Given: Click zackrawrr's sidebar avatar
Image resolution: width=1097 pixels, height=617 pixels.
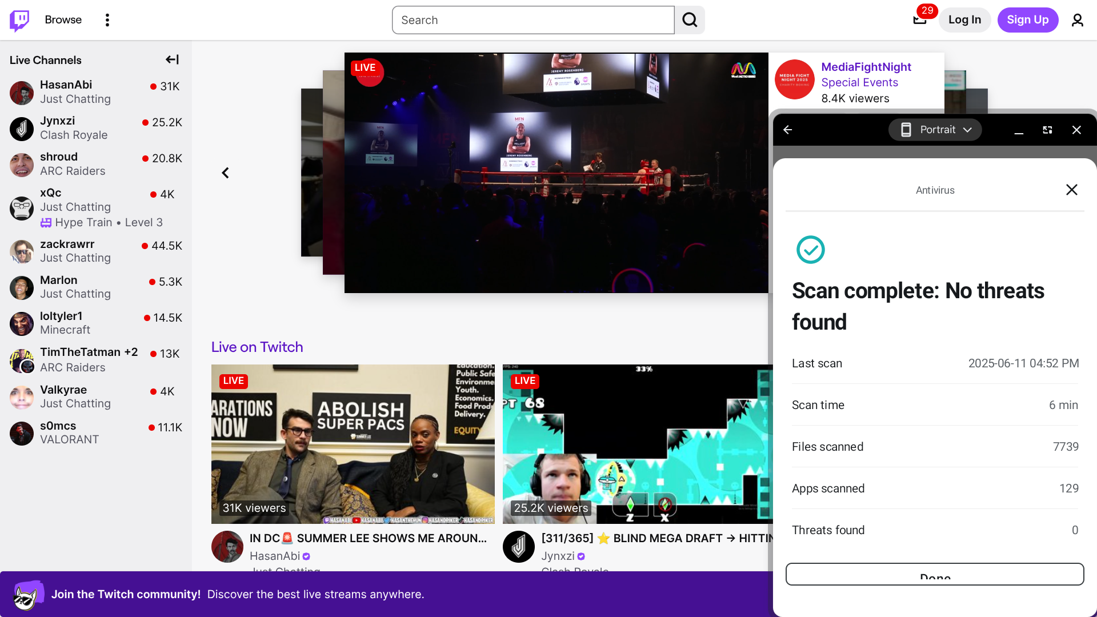Looking at the screenshot, I should pos(22,251).
